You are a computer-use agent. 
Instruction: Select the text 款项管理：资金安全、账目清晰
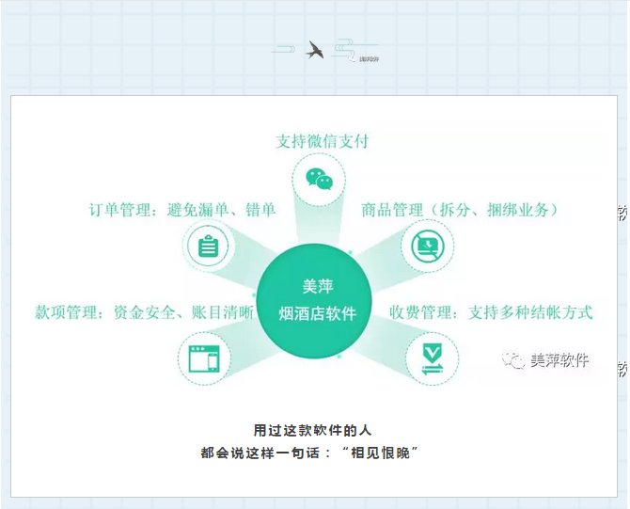point(144,312)
